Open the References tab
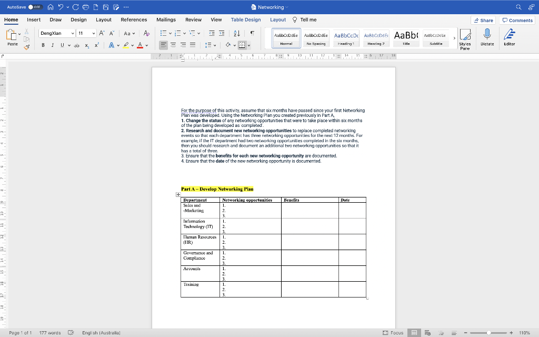539x337 pixels. point(134,19)
